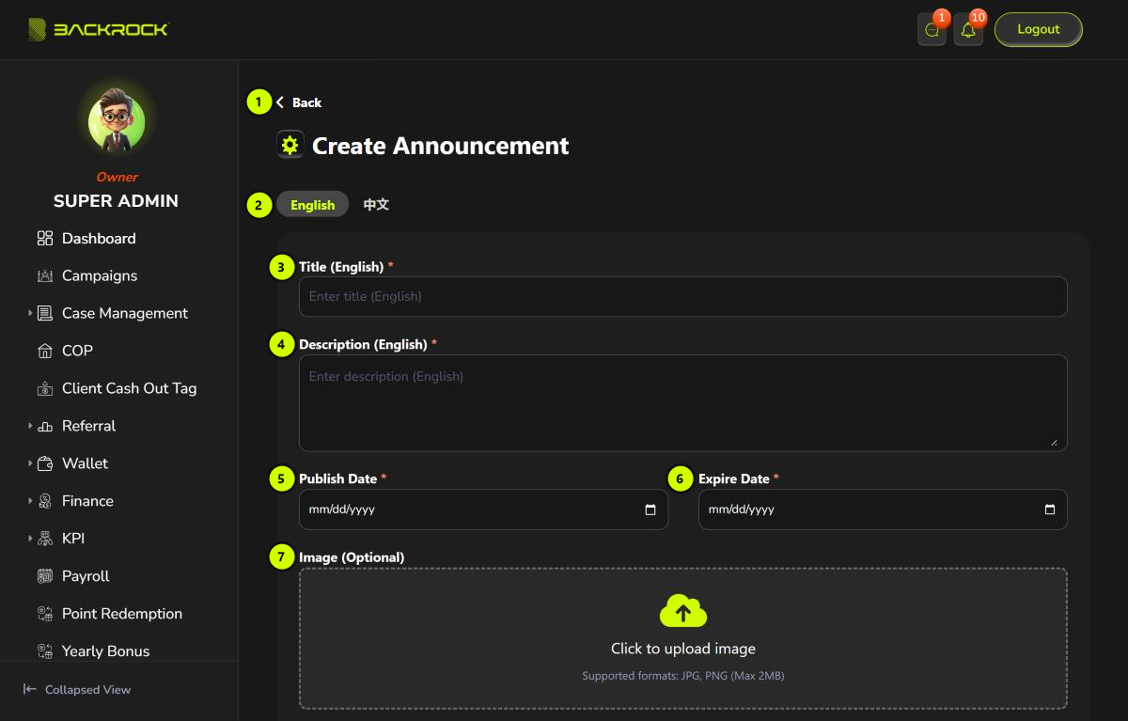The width and height of the screenshot is (1128, 721).
Task: Open Dashboard from the sidebar
Action: tap(99, 239)
